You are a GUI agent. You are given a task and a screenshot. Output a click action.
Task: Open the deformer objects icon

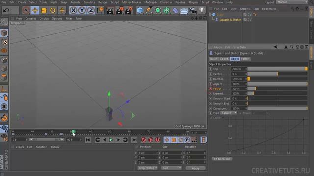click(x=175, y=10)
